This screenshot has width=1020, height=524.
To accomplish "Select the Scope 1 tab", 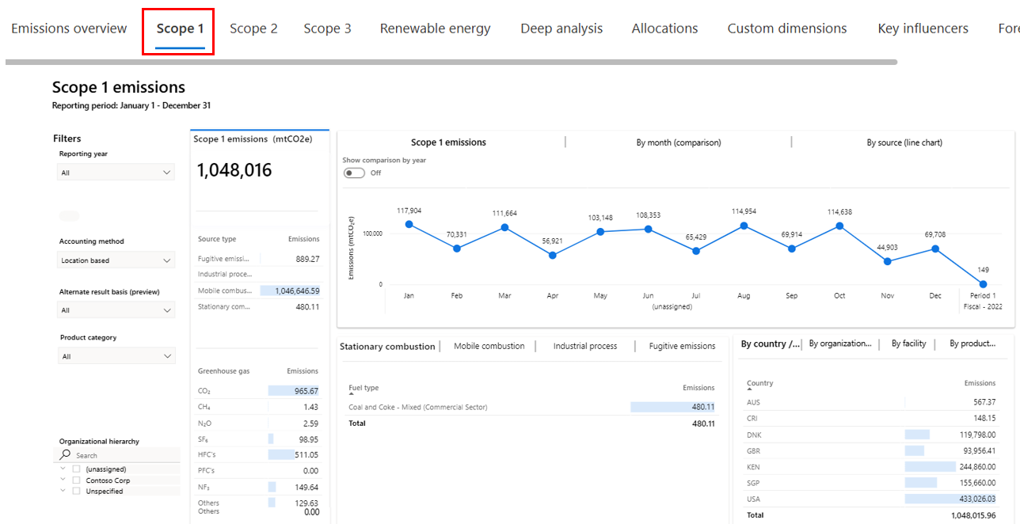I will point(180,28).
